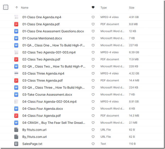Image resolution: width=165 pixels, height=149 pixels.
Task: Click the filled heart icon in header
Action: point(93,8)
